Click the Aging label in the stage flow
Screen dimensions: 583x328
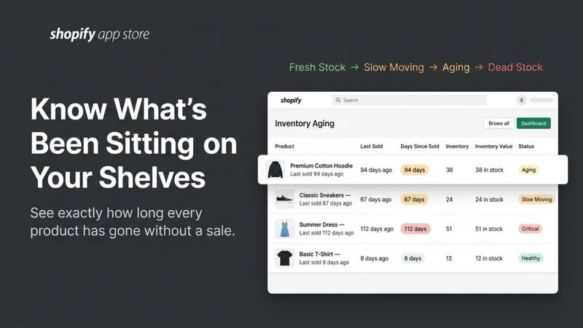pyautogui.click(x=456, y=67)
